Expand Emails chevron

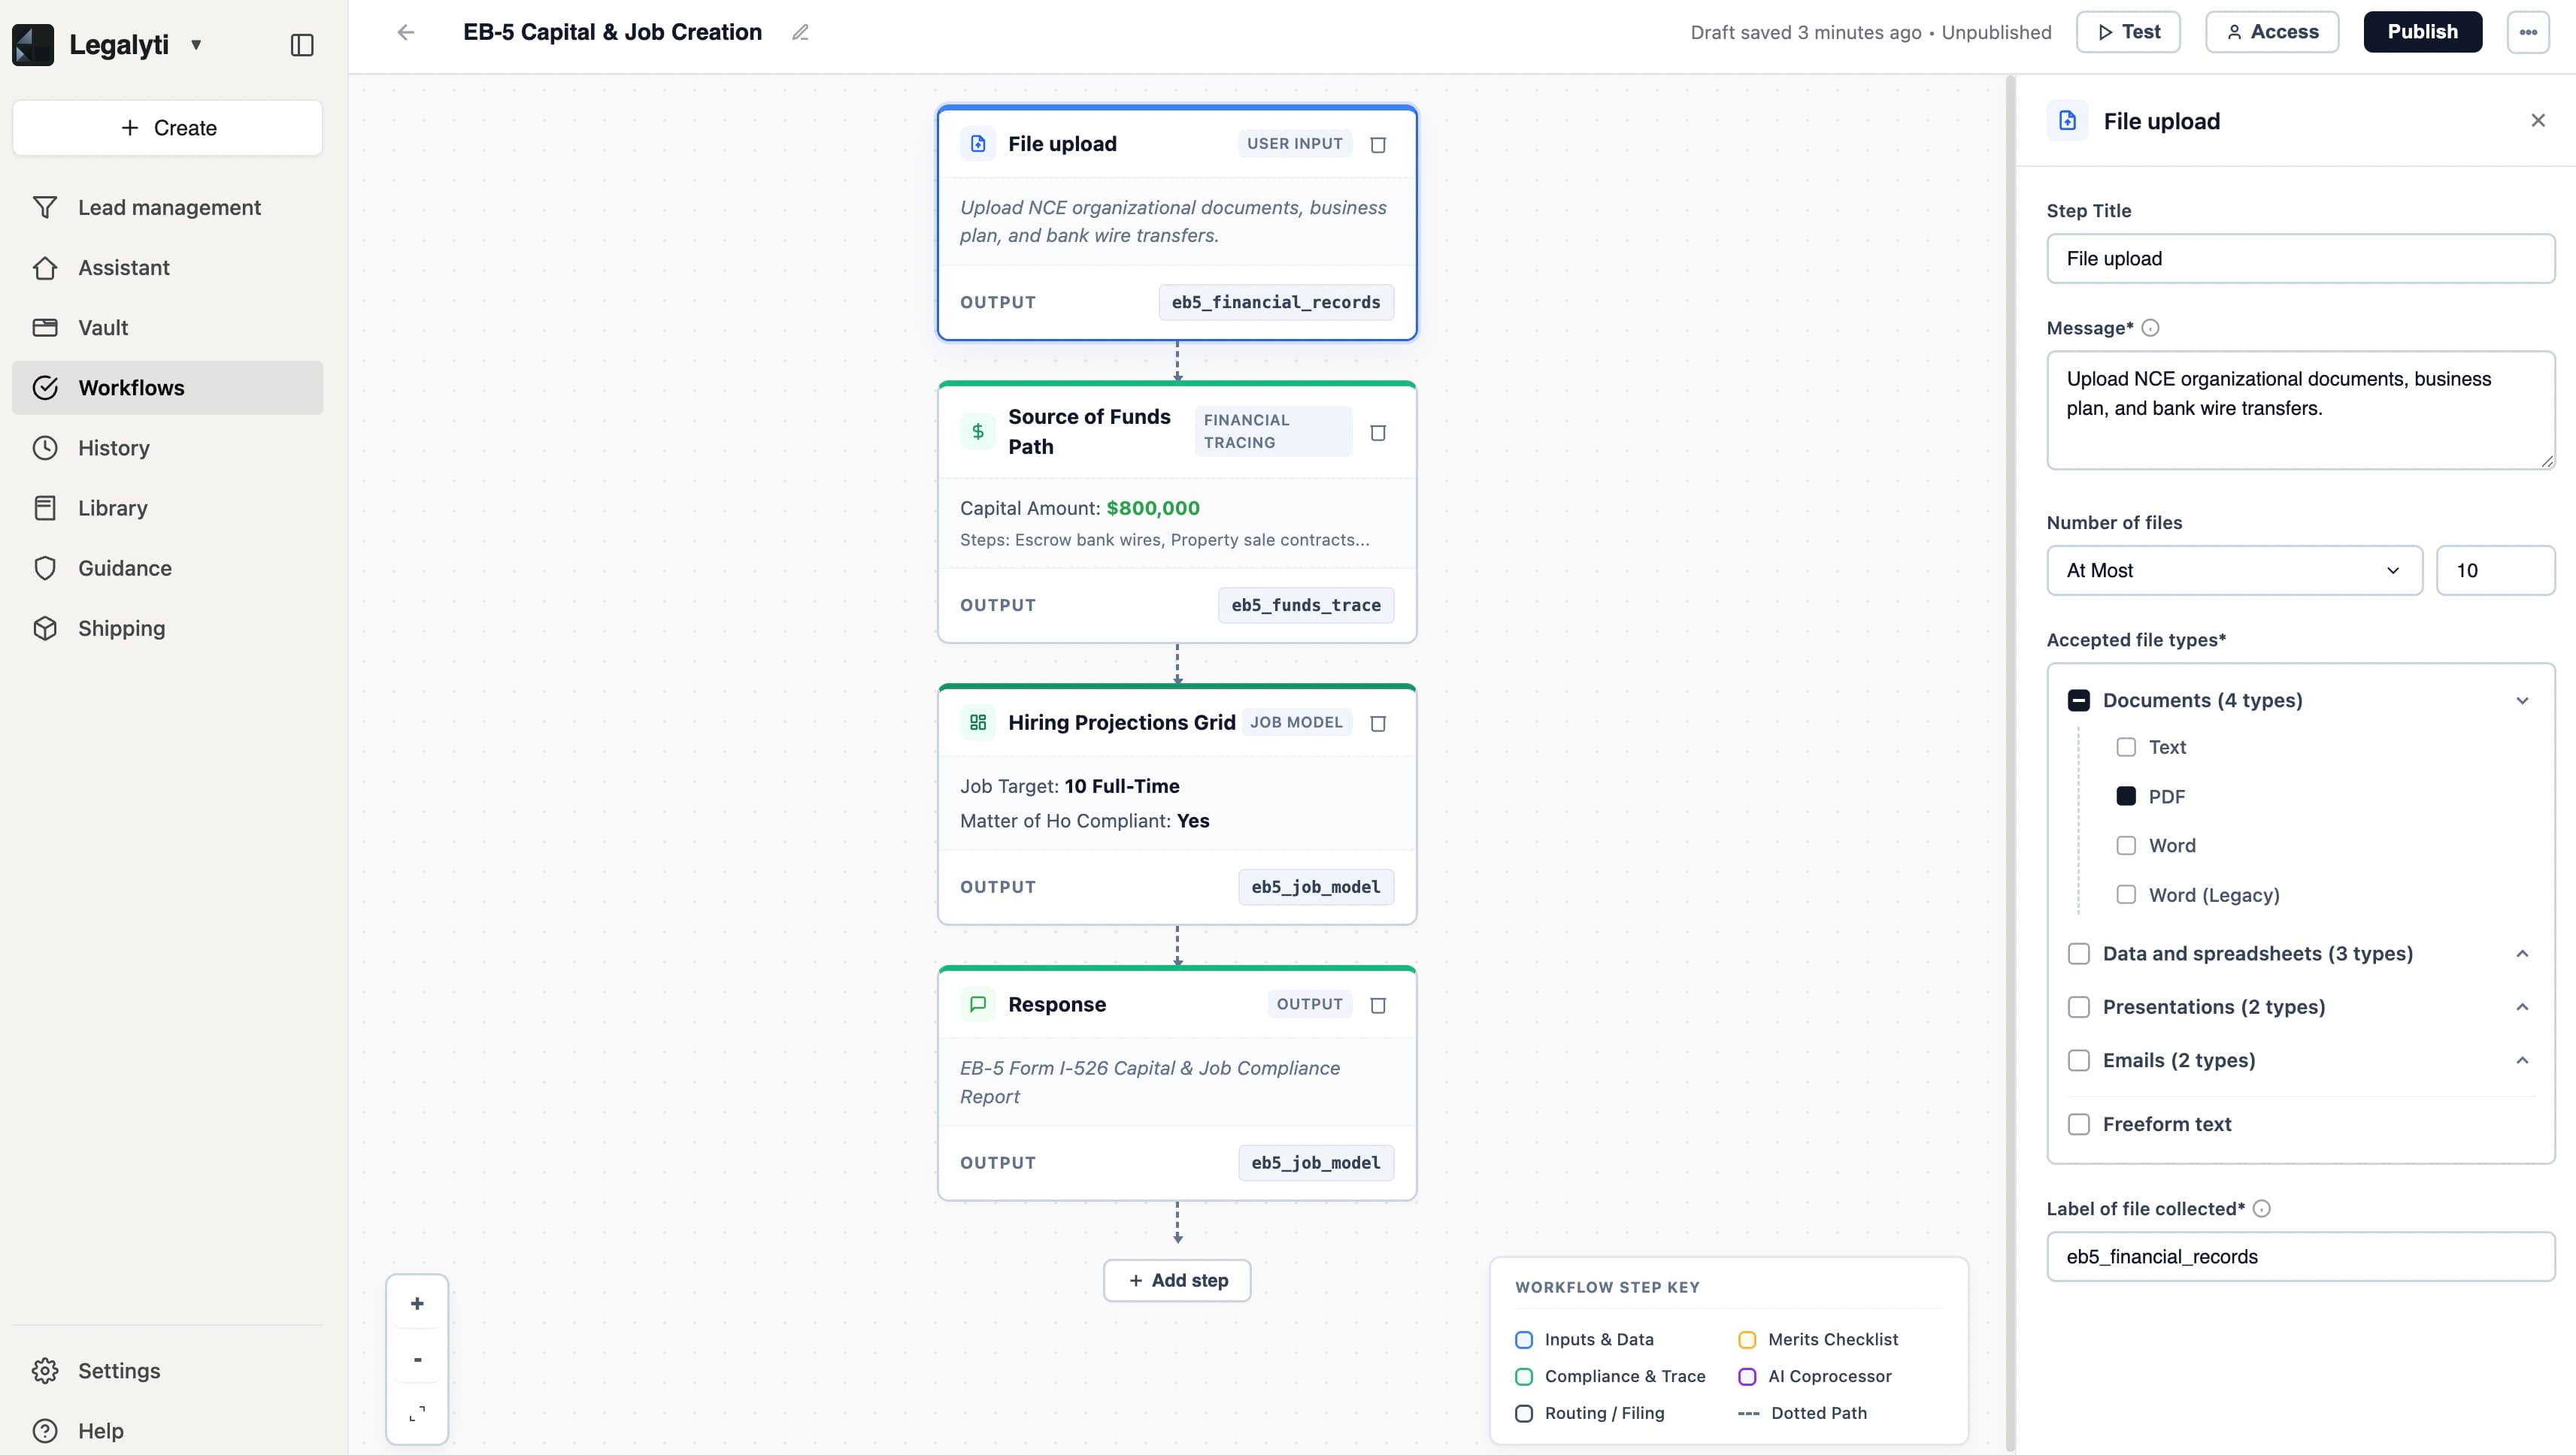tap(2522, 1060)
